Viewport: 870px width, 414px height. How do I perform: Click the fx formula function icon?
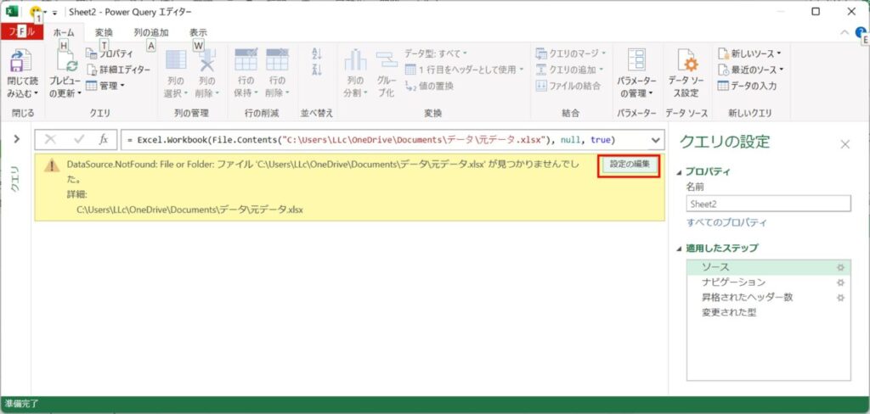(x=103, y=139)
